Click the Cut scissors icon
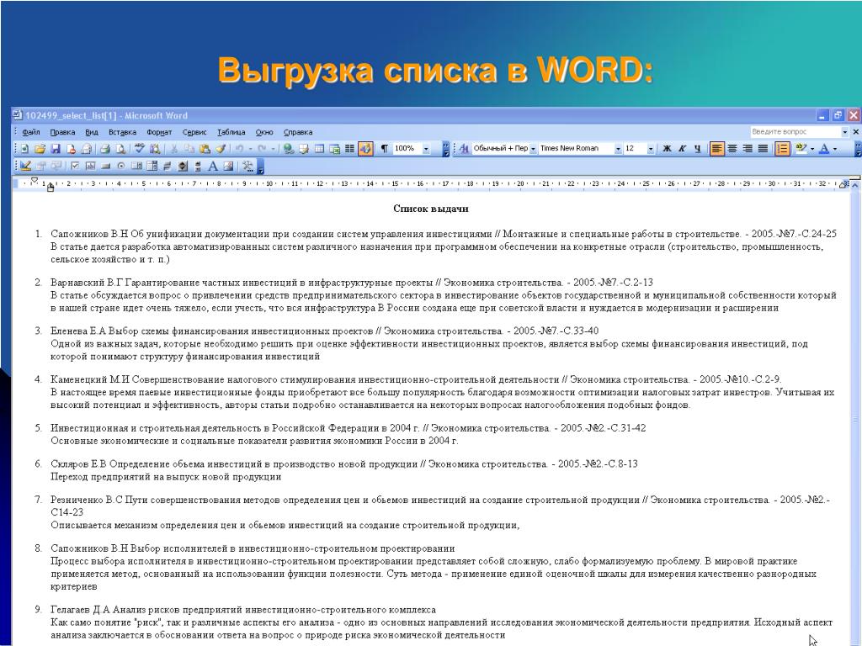 (x=173, y=149)
